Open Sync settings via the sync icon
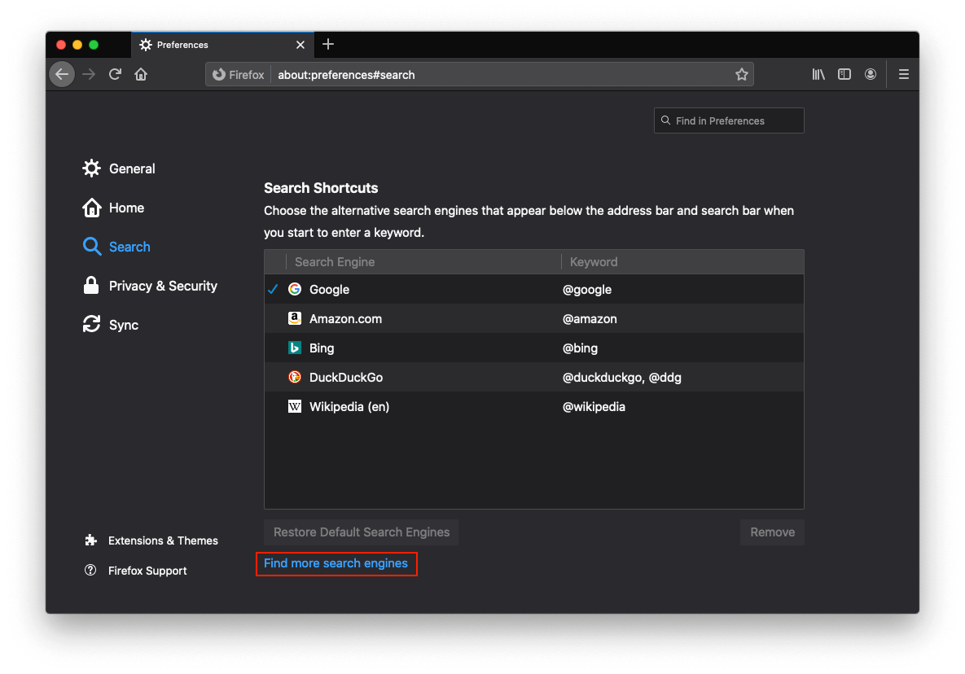The width and height of the screenshot is (965, 674). pos(92,324)
